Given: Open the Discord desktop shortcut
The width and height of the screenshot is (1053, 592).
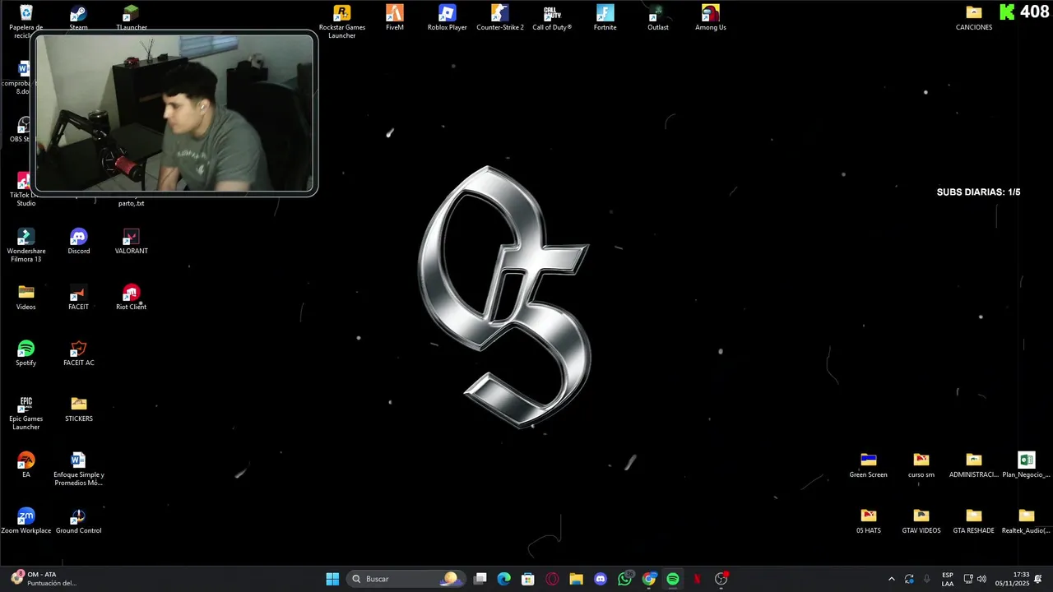Looking at the screenshot, I should click(79, 242).
